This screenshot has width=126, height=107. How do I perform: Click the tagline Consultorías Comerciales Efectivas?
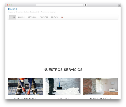(x=18, y=12)
